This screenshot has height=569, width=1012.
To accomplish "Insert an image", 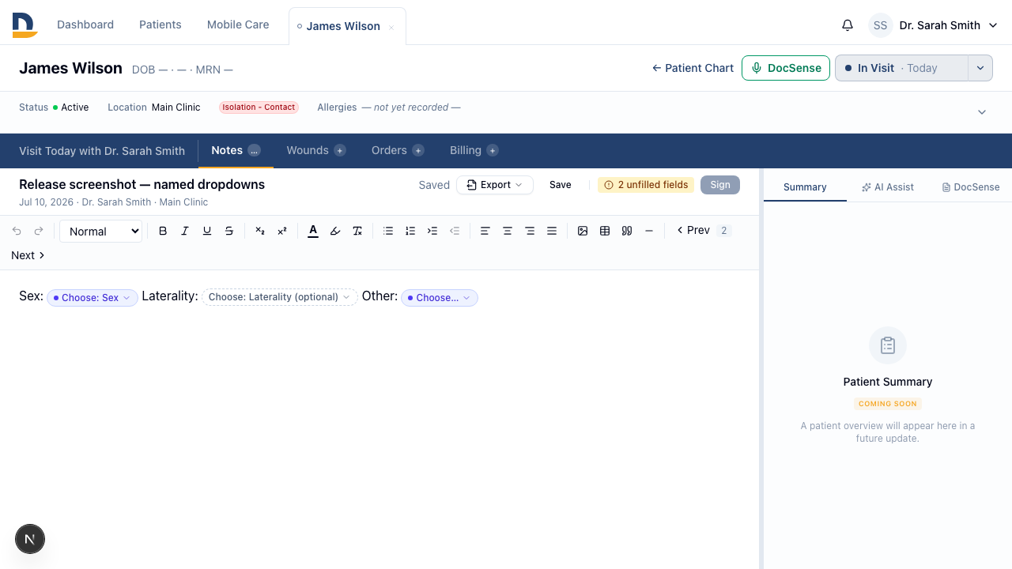I will (x=583, y=231).
